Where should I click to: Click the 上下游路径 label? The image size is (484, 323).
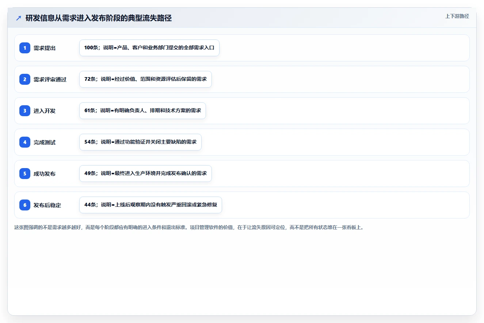click(x=457, y=16)
